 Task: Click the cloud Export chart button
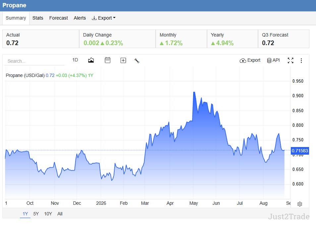click(x=250, y=60)
